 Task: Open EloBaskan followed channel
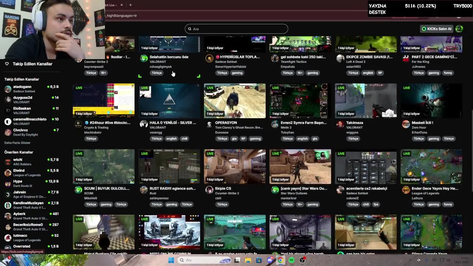(31, 110)
